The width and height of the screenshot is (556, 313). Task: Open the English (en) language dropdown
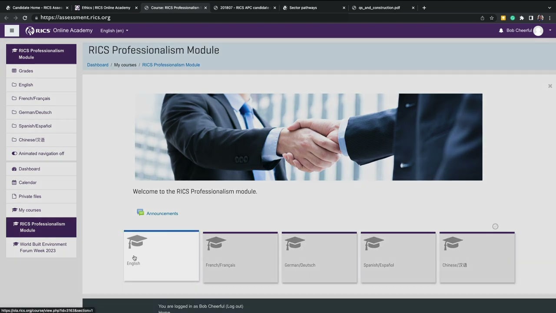click(114, 31)
